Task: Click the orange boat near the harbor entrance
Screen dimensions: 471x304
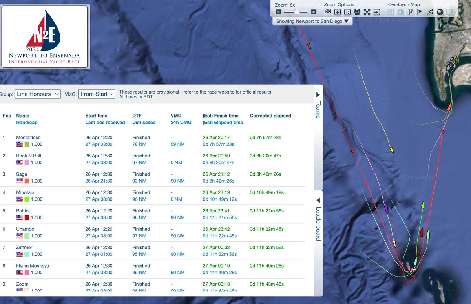Action: point(449,107)
